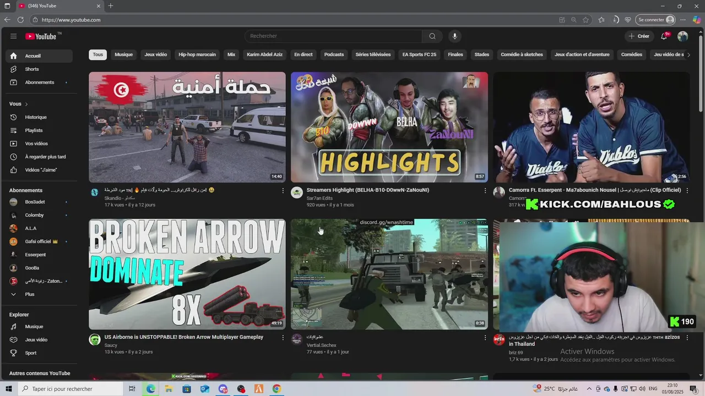Select the En direct chip
Screen dimensions: 705x396
pos(303,54)
